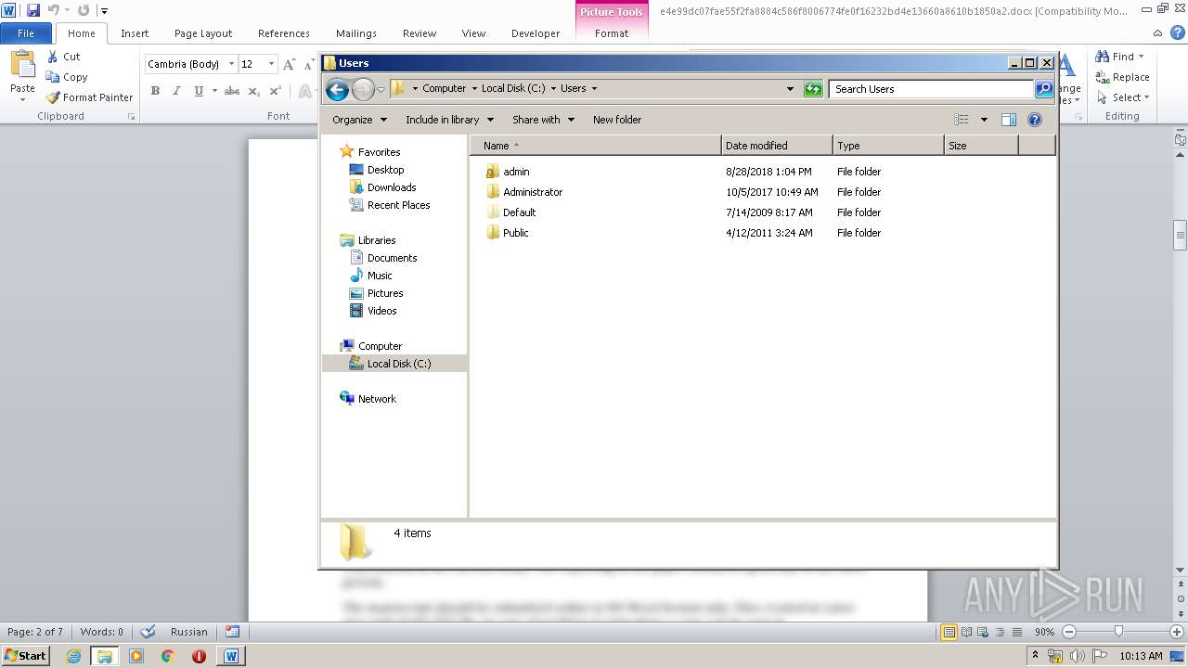Expand the Clipboard dialog launcher in Word
Screen dimensions: 1188x668
pos(131,117)
